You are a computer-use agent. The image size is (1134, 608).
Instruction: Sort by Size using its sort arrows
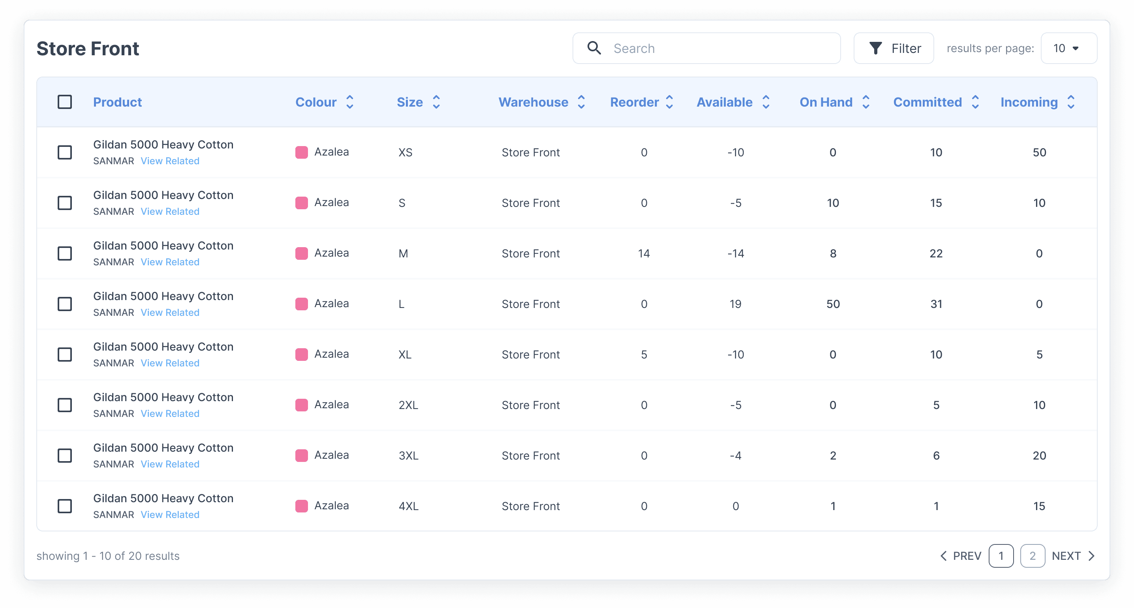(x=436, y=102)
